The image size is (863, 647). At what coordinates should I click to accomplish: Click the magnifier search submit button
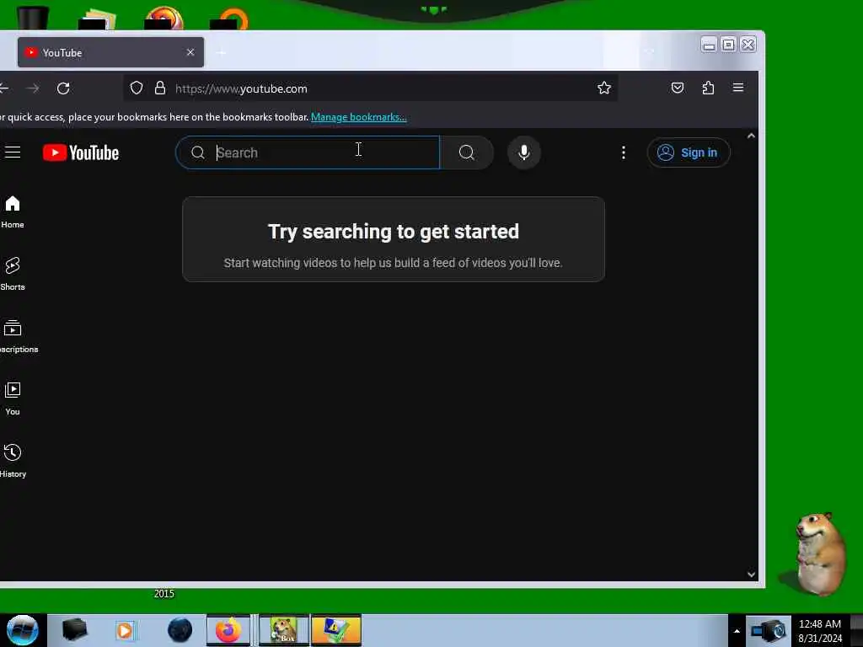467,152
